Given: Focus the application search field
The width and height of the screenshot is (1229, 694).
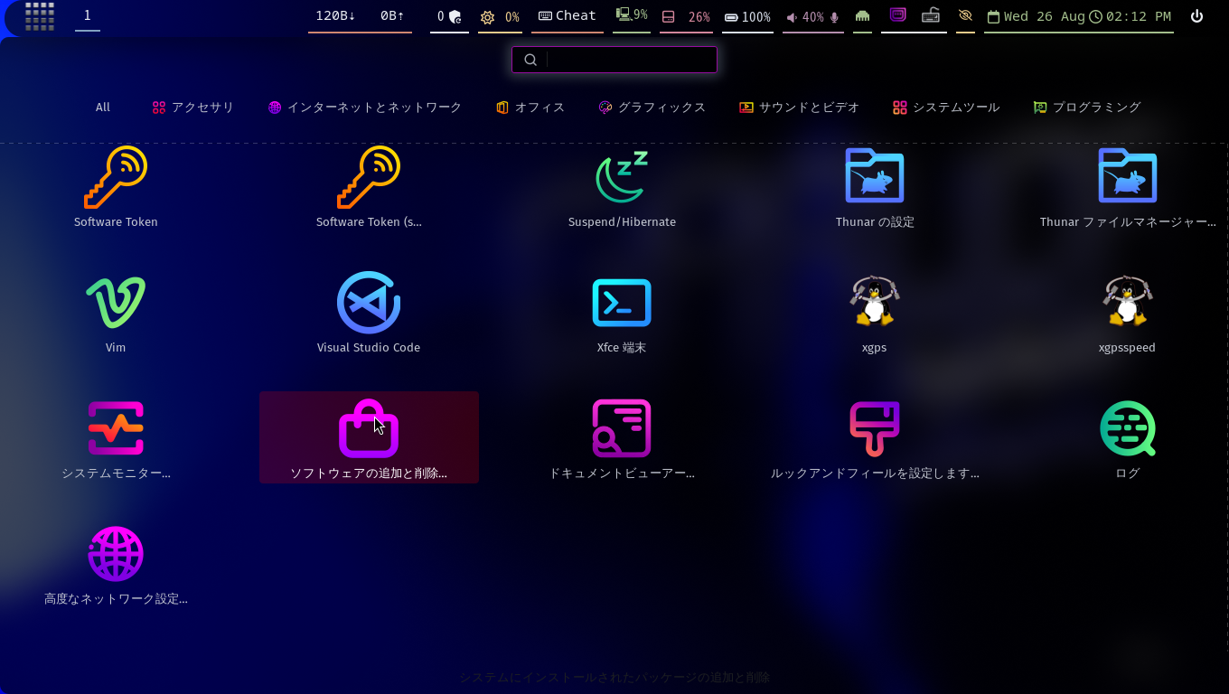Looking at the screenshot, I should (614, 60).
